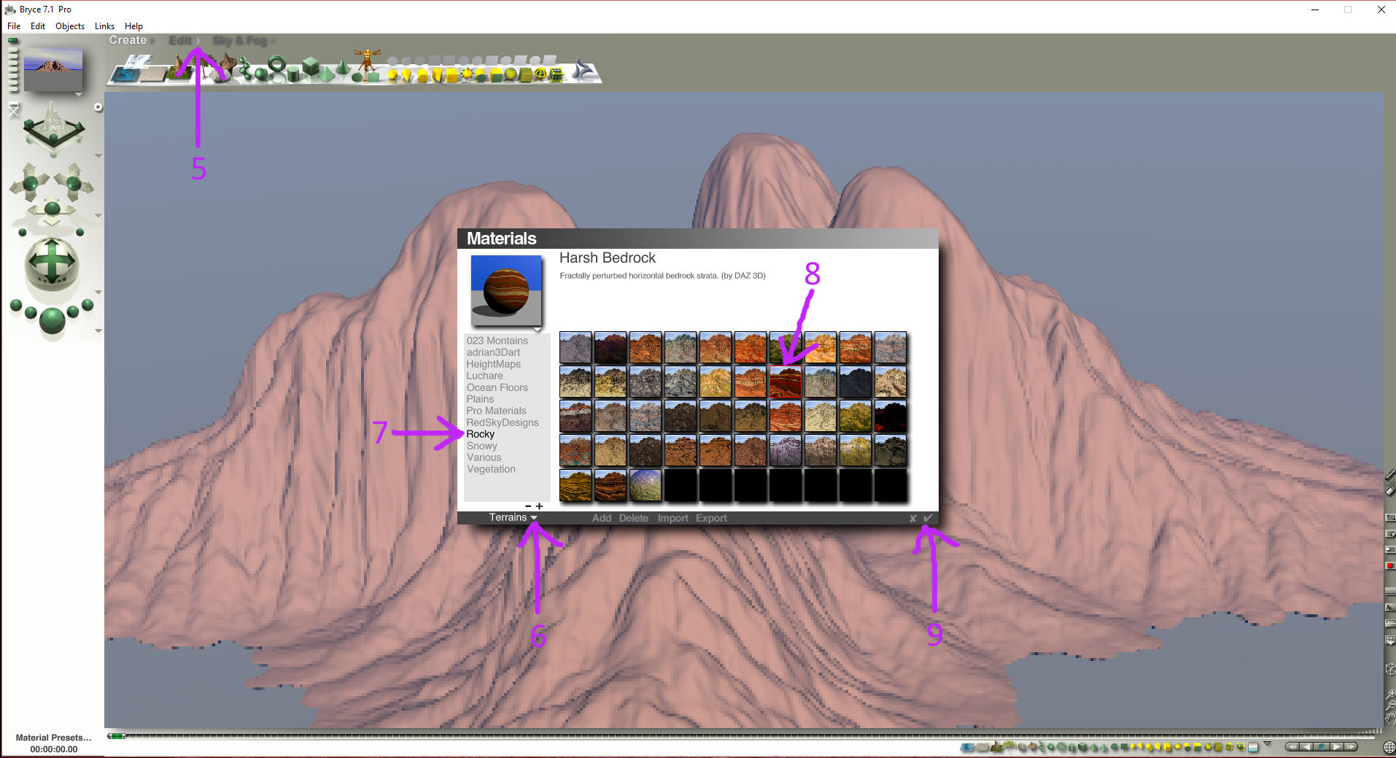Screen dimensions: 1396x758
Task: Accept material with the checkmark button
Action: (x=928, y=518)
